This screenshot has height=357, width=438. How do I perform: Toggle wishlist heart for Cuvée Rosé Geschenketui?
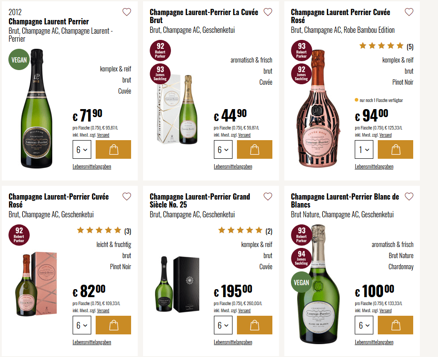[127, 196]
